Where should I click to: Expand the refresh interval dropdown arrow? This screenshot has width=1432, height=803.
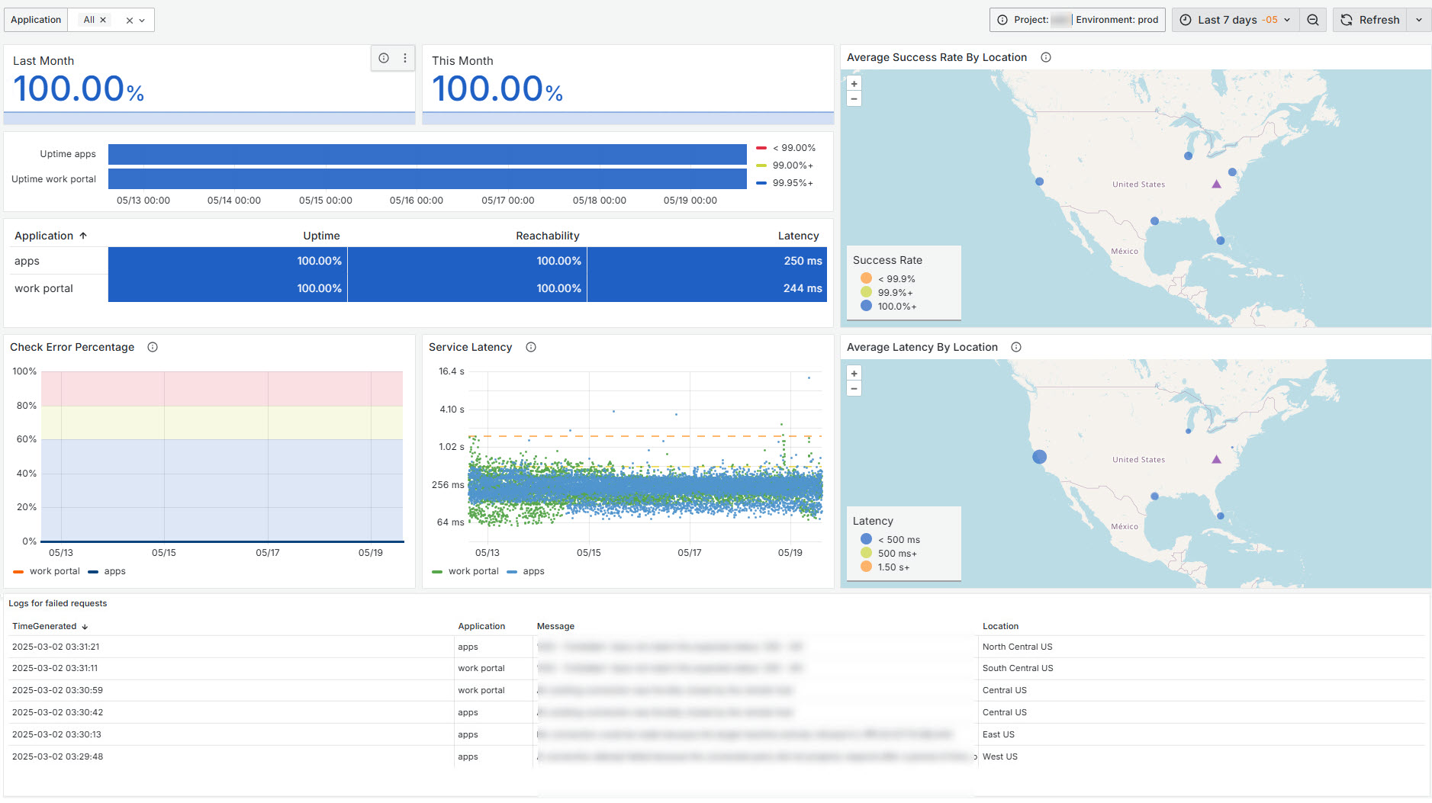(1418, 20)
